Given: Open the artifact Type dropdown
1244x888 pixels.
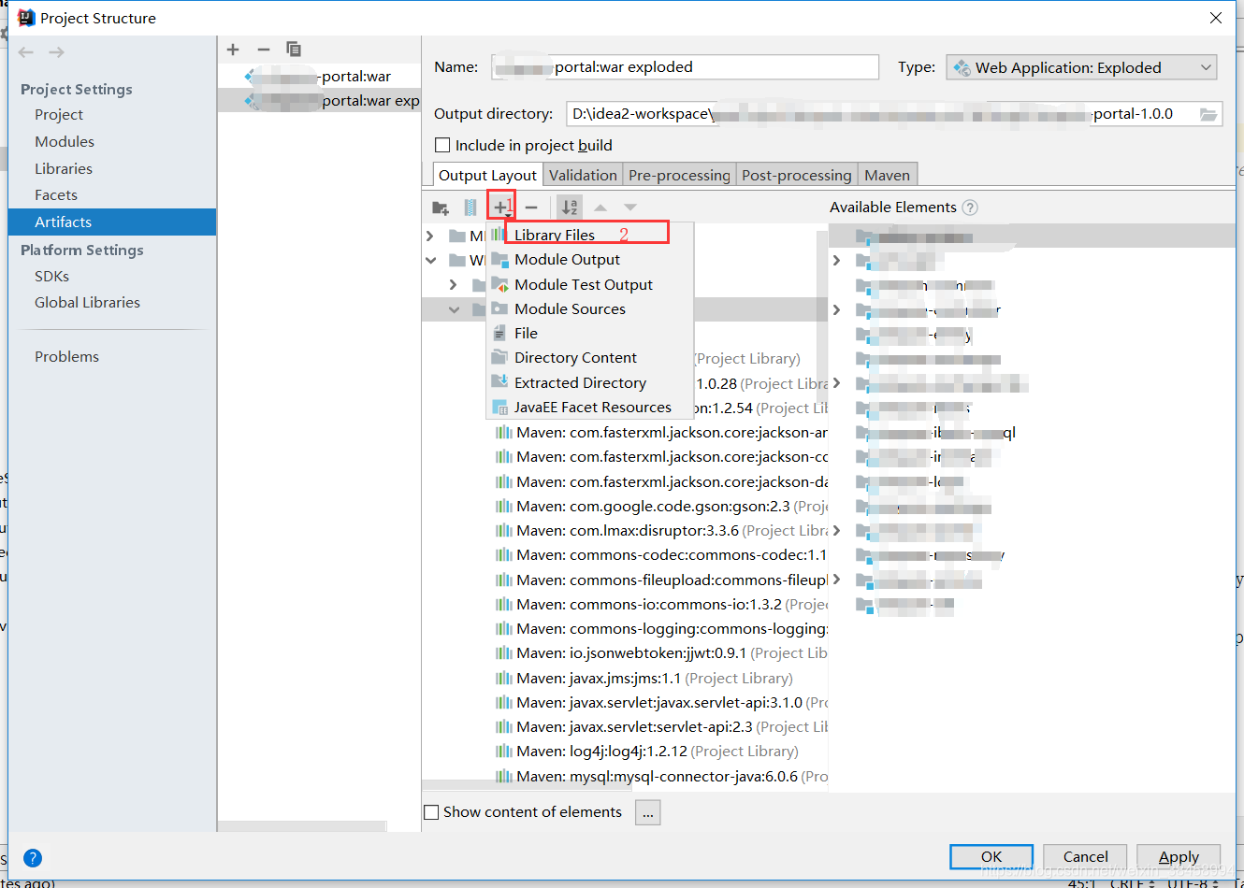Looking at the screenshot, I should click(1082, 67).
